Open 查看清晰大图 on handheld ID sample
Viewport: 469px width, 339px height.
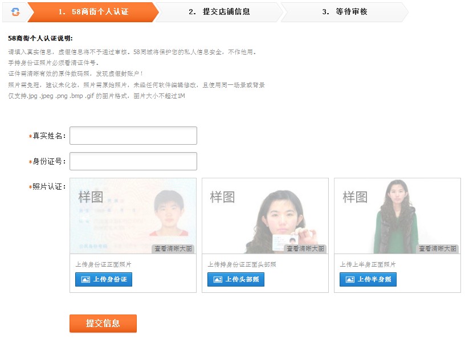[305, 249]
